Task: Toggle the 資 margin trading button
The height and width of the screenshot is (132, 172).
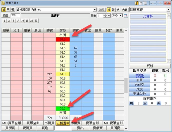Action: [113, 10]
